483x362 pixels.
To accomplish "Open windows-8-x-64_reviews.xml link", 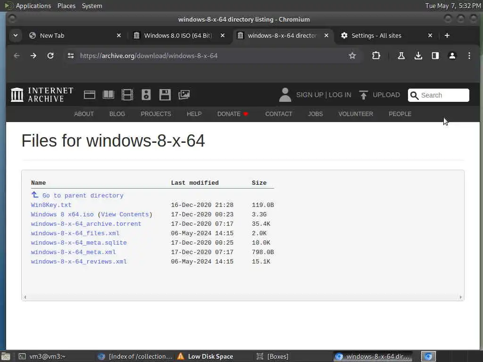I will coord(79,262).
